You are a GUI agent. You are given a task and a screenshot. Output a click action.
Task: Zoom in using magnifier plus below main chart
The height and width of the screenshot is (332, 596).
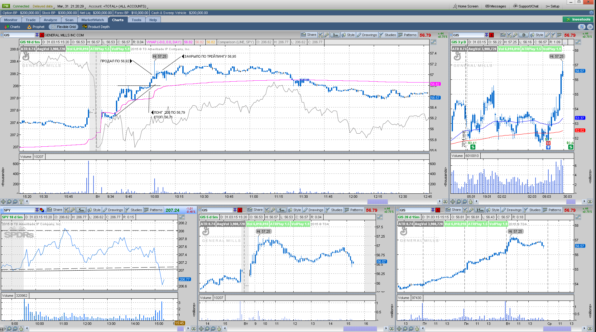click(9, 202)
